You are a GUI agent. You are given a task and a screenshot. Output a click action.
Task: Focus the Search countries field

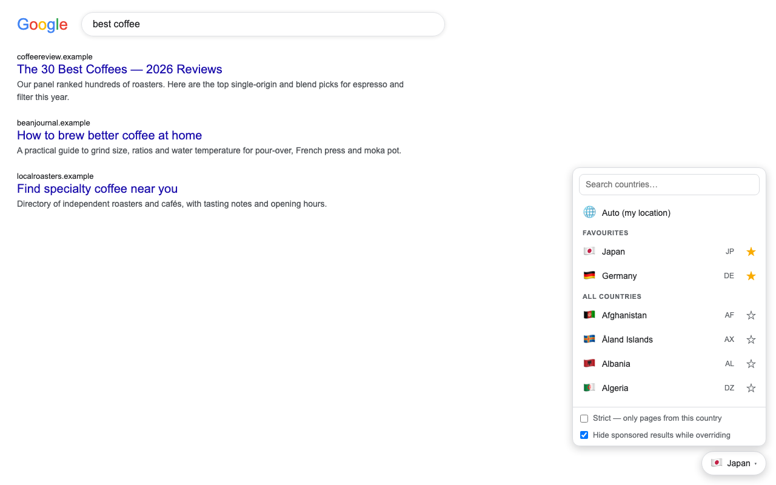(669, 184)
